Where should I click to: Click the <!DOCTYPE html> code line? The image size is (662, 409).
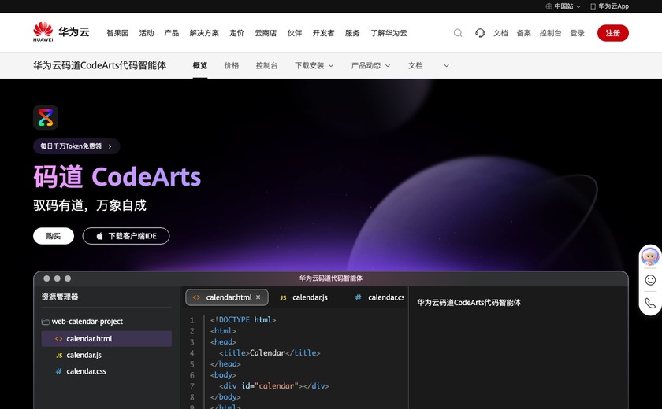point(244,320)
